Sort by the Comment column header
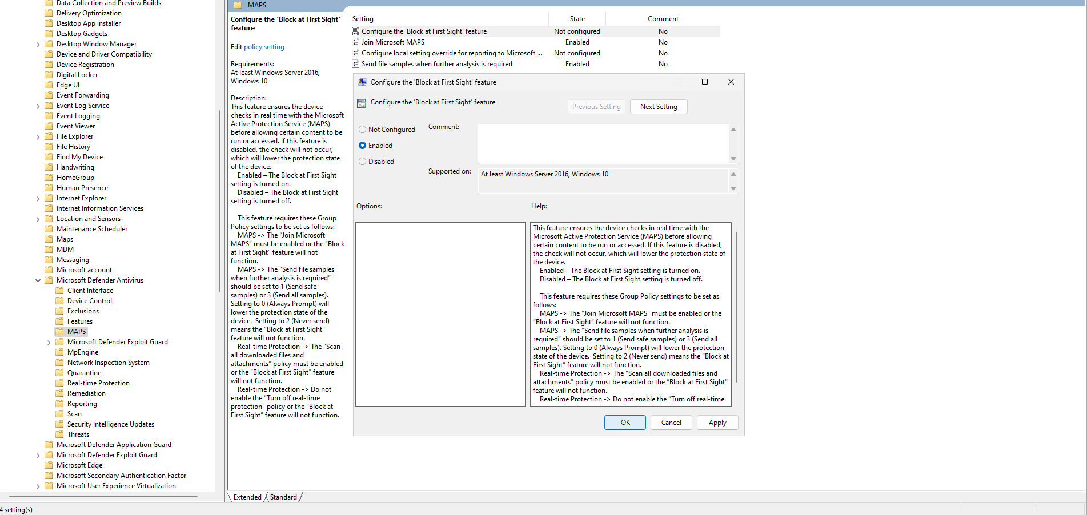The height and width of the screenshot is (515, 1087). [x=663, y=19]
